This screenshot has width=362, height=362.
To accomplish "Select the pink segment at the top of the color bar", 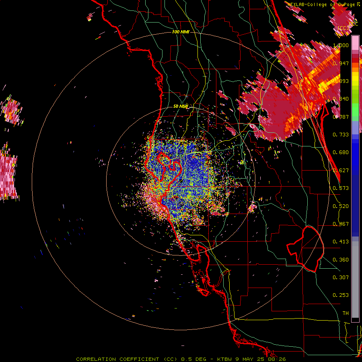I will [x=355, y=43].
